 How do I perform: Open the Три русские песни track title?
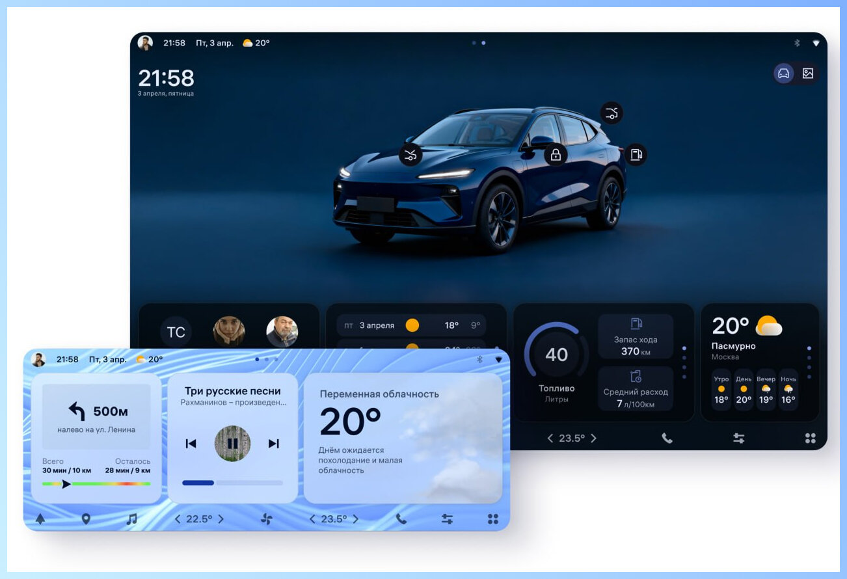(233, 391)
